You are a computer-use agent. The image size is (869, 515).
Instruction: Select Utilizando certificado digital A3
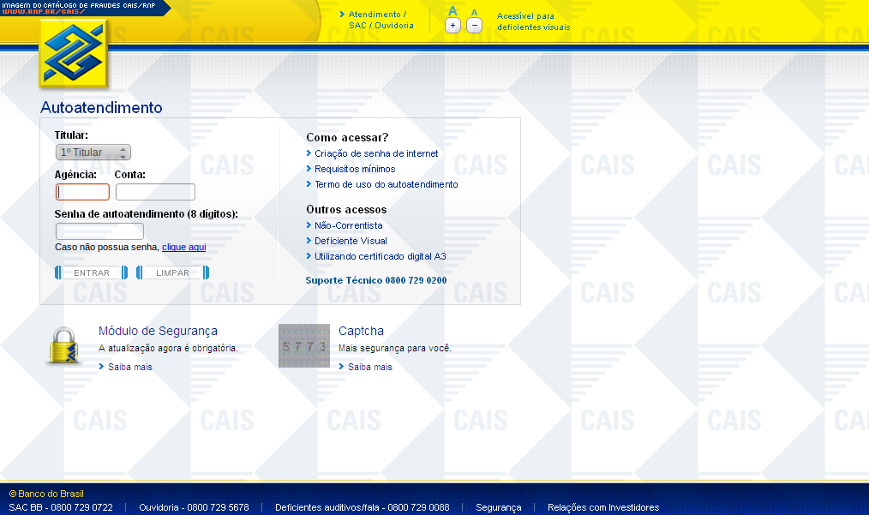[380, 256]
